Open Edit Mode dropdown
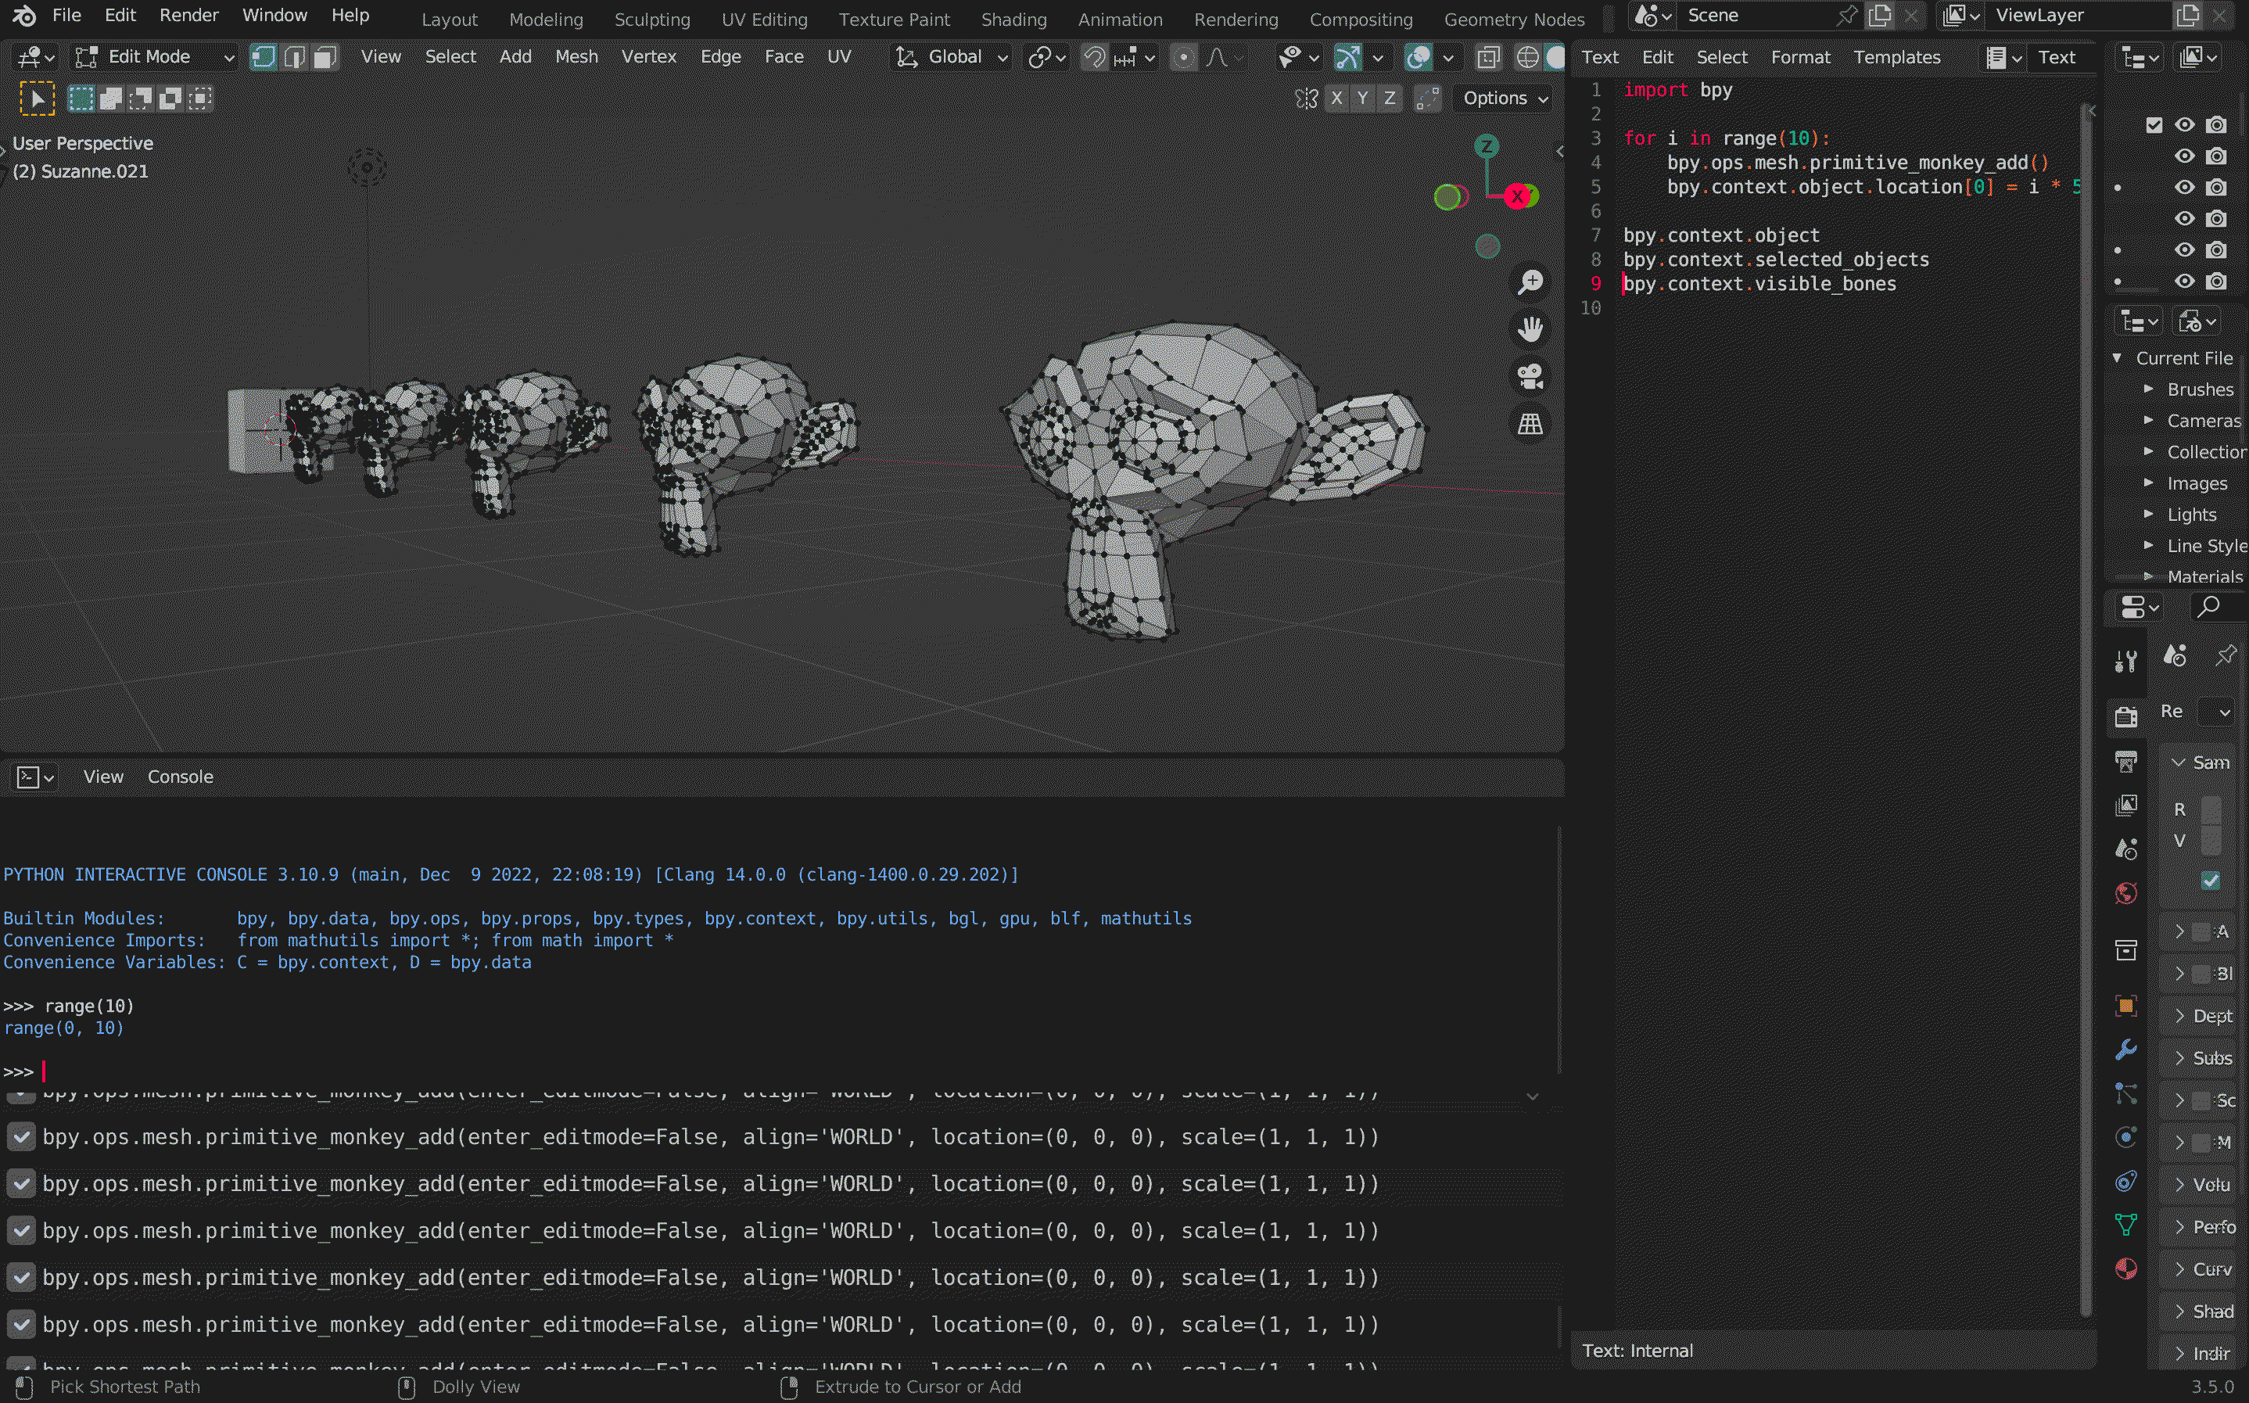This screenshot has height=1403, width=2249. pyautogui.click(x=154, y=58)
